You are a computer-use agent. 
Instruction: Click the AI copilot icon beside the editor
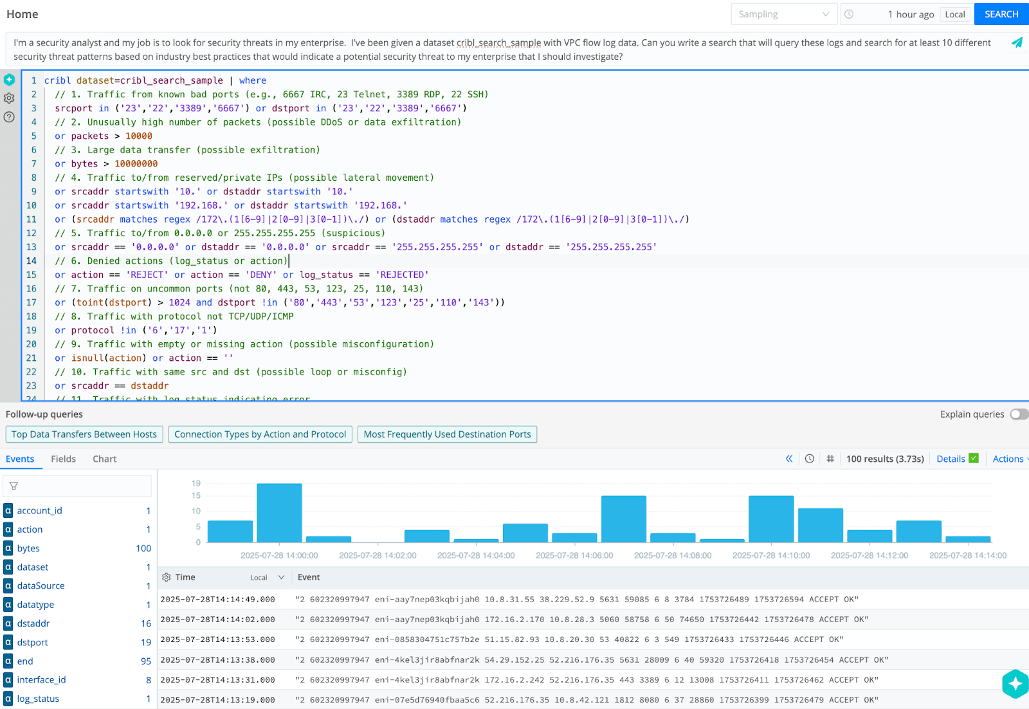(9, 80)
